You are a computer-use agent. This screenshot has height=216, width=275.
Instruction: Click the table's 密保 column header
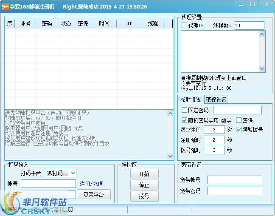pyautogui.click(x=83, y=23)
